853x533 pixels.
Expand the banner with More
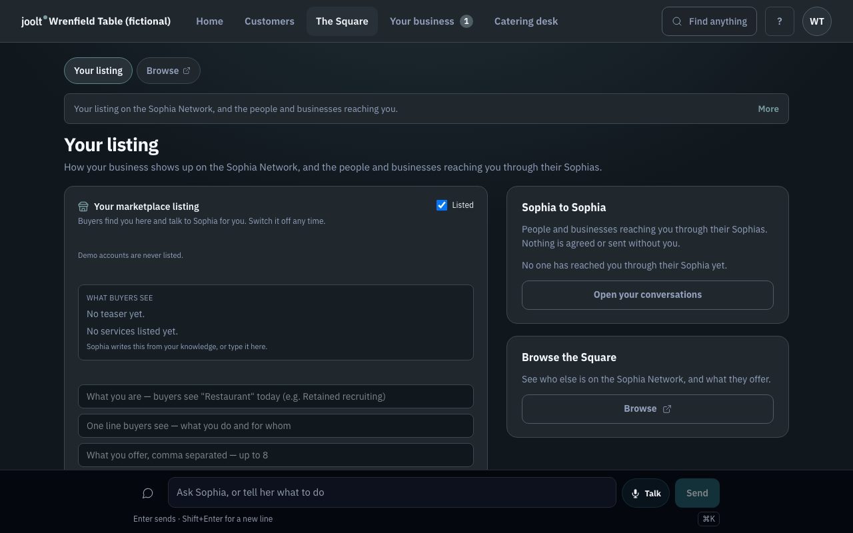click(x=768, y=109)
